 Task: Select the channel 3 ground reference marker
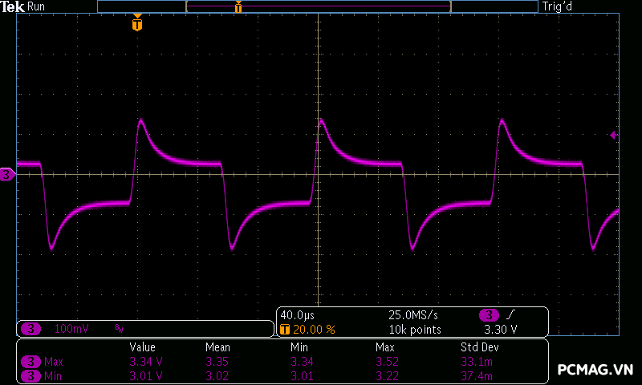pyautogui.click(x=7, y=174)
